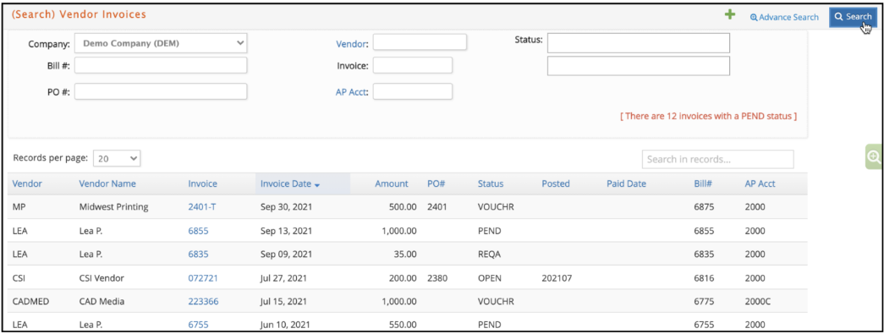Toggle Invoice Date sort order

pos(290,183)
